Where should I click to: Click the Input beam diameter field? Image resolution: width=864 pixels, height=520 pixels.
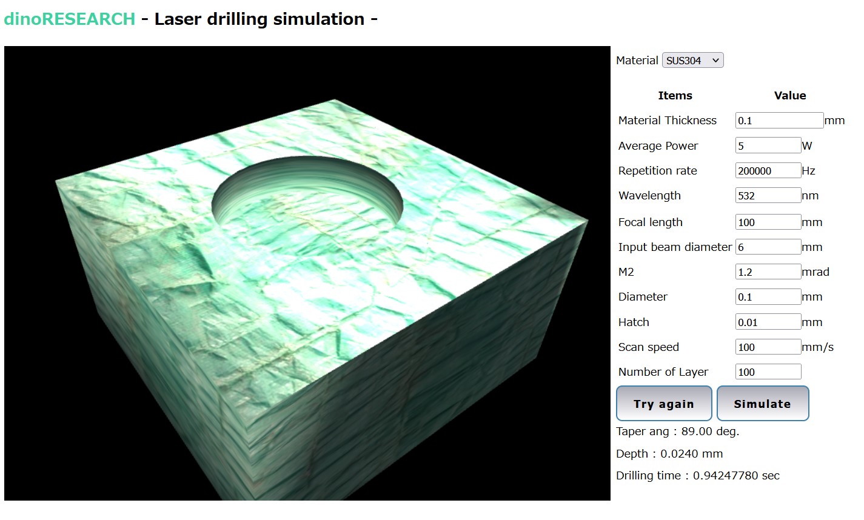[x=768, y=247]
